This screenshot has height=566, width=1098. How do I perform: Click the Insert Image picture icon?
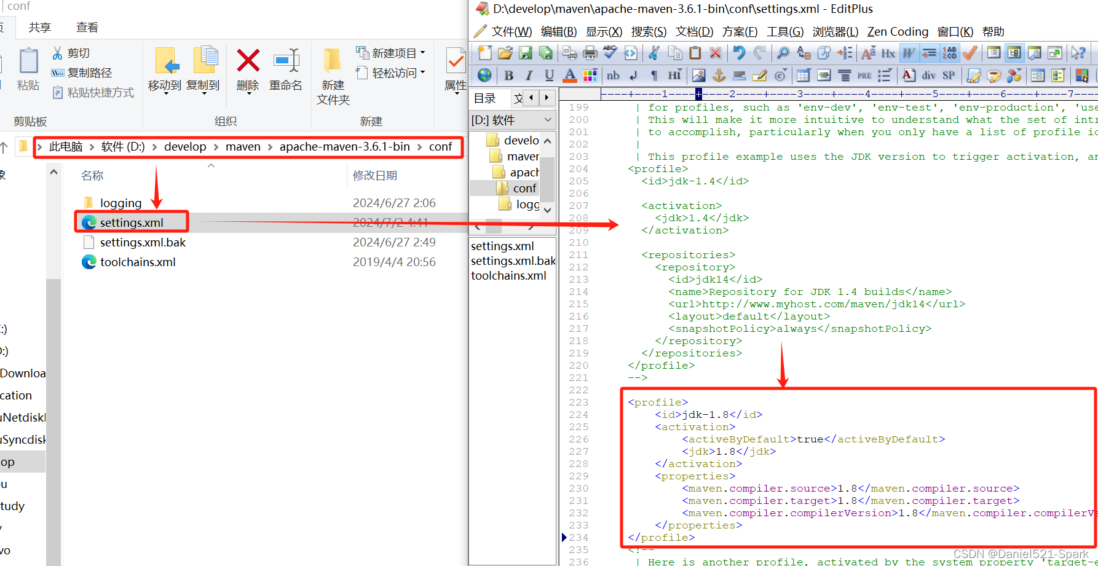click(x=698, y=76)
